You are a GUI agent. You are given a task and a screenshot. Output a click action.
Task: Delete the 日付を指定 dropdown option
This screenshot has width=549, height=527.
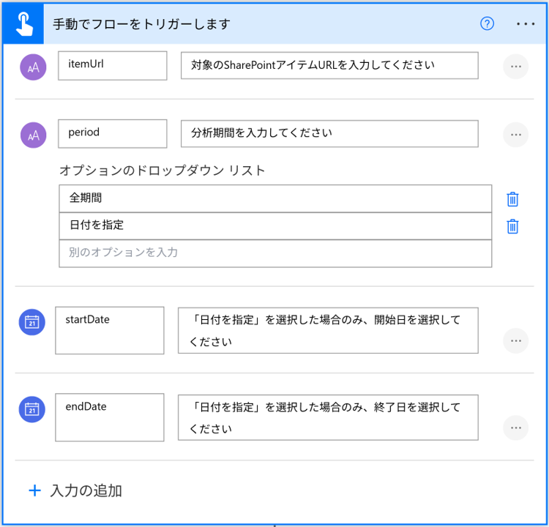coord(512,226)
